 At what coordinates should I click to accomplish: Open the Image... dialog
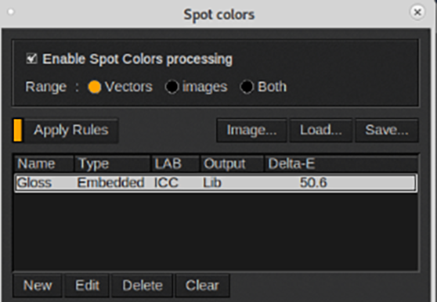[x=251, y=130]
